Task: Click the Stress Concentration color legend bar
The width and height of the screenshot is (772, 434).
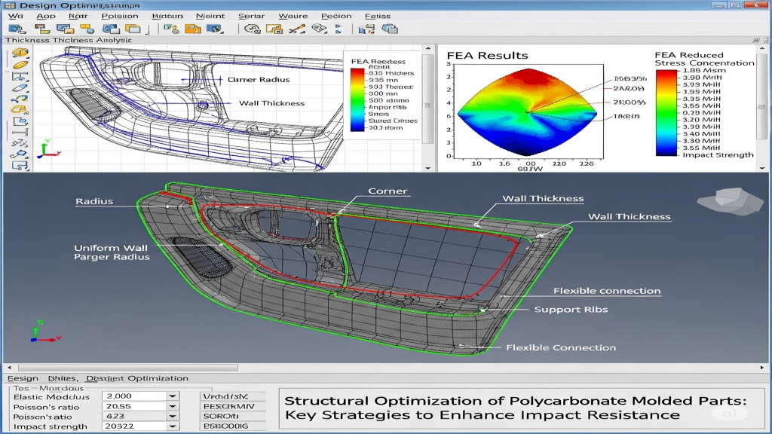Action: 667,112
